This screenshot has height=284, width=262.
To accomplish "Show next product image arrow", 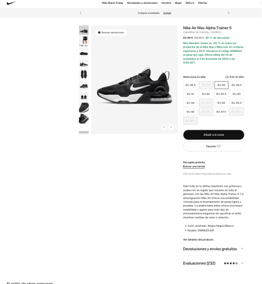I will click(x=171, y=127).
